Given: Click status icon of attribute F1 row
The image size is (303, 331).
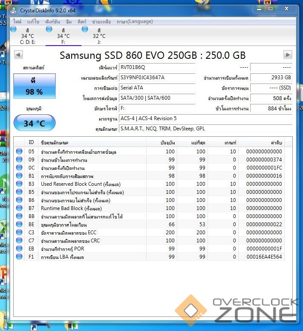Looking at the screenshot, I should coord(19,257).
